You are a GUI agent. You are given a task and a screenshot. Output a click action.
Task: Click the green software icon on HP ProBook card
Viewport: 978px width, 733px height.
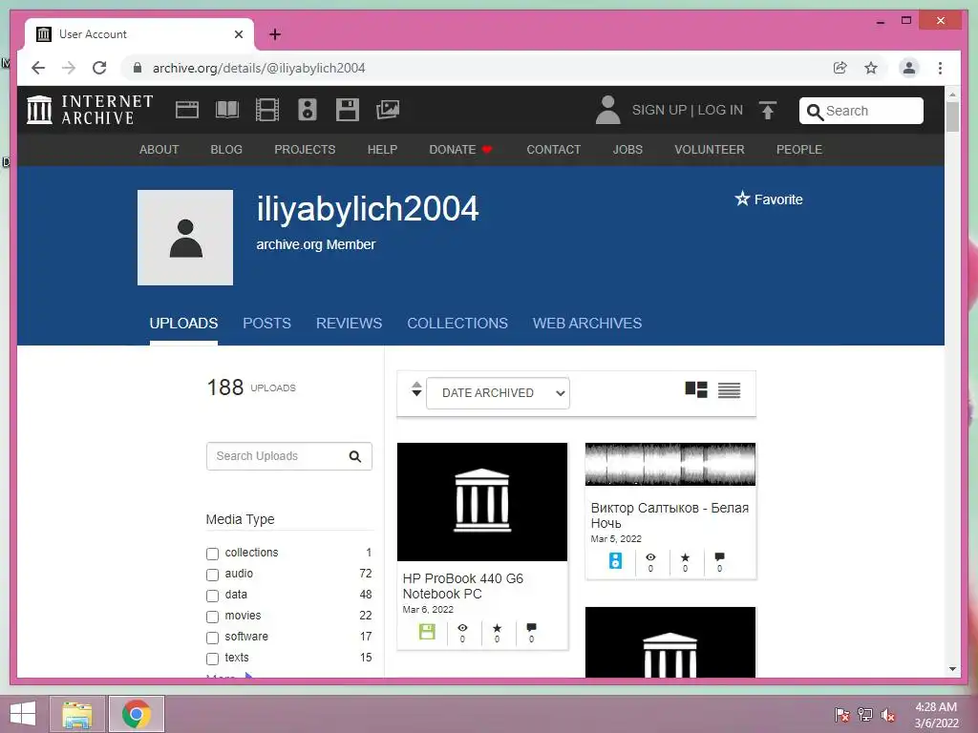point(427,632)
